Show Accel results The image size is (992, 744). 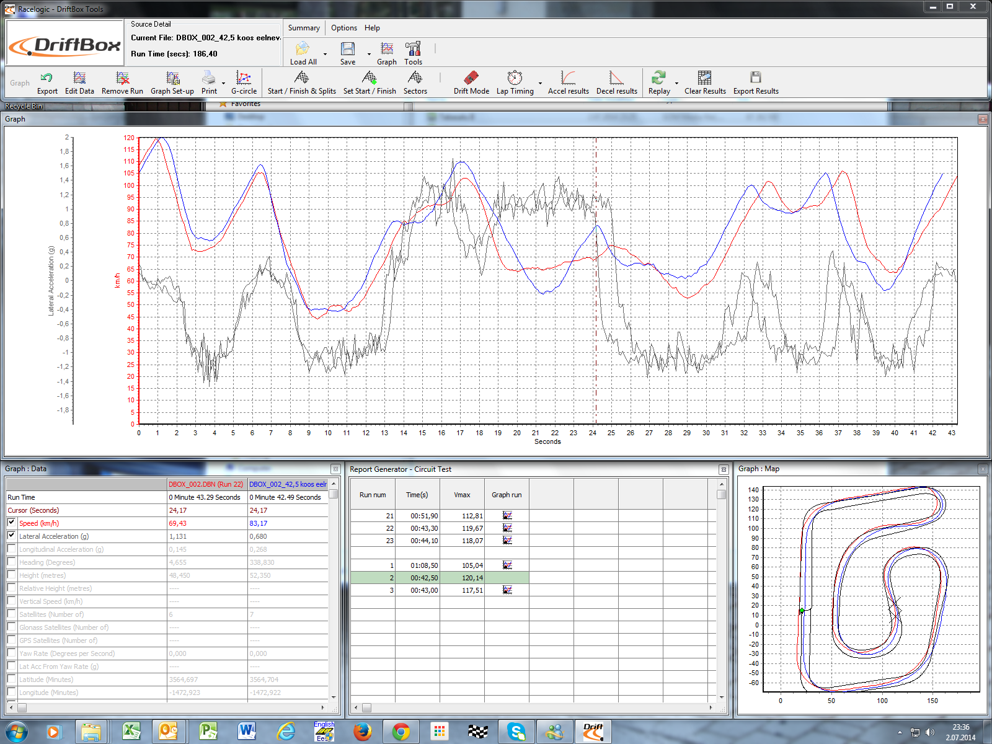coord(568,83)
